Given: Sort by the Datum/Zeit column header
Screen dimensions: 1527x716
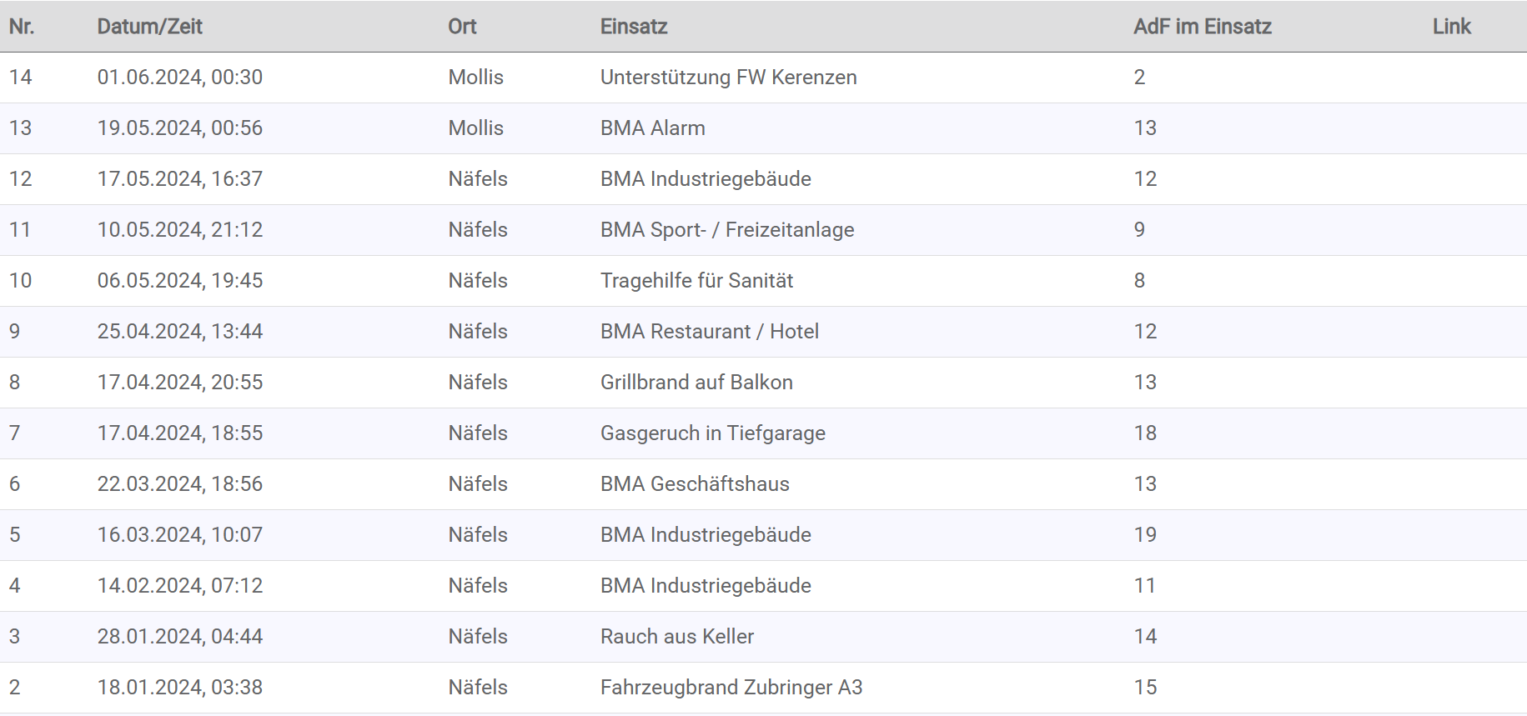Looking at the screenshot, I should tap(149, 27).
